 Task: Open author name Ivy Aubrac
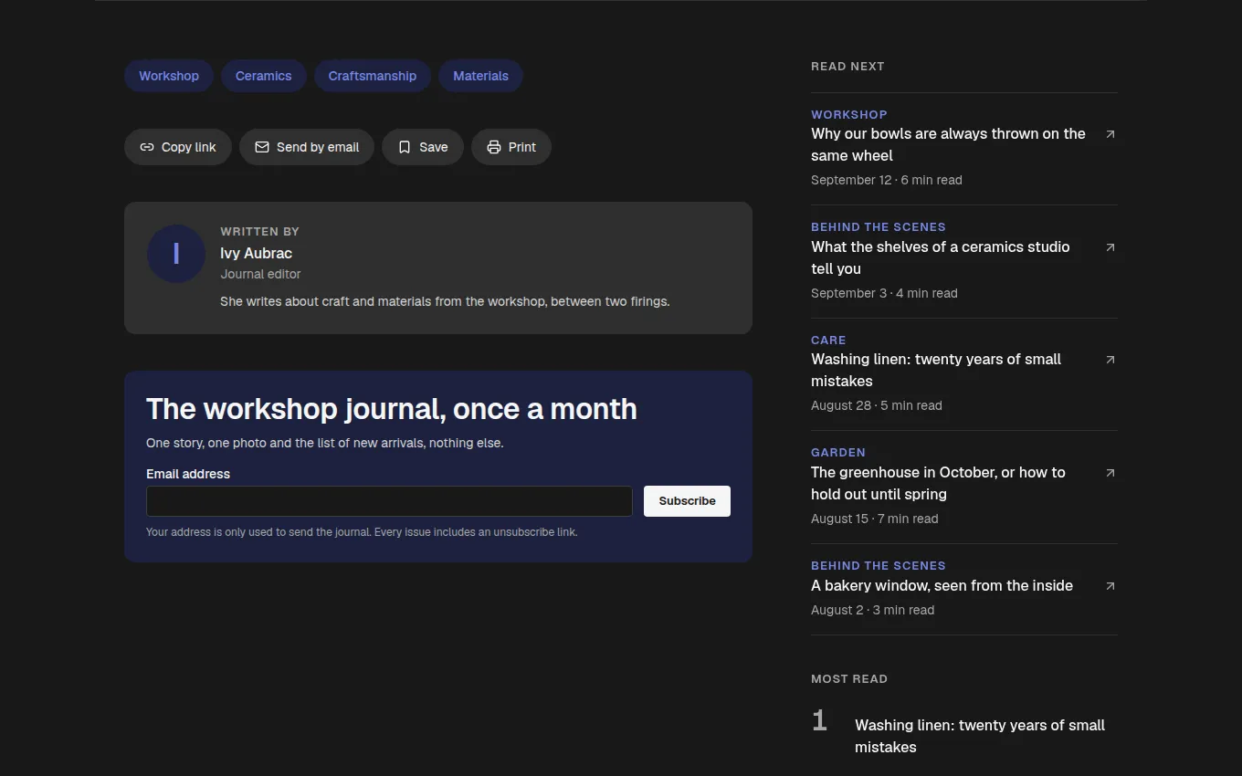(x=257, y=253)
